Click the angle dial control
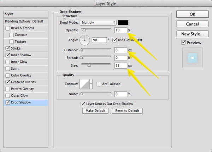The height and width of the screenshot is (152, 212). coord(85,40)
